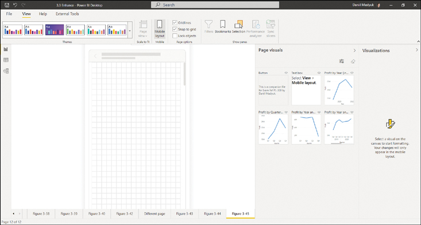Click the mobile canvas vertical scrollbar
Image resolution: width=421 pixels, height=225 pixels.
184,74
